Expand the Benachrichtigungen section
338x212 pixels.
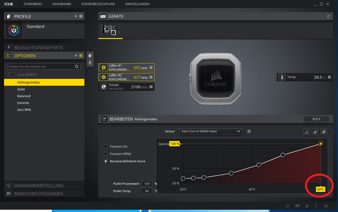44,194
